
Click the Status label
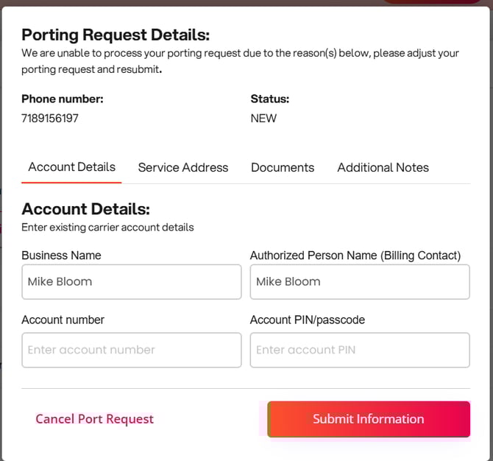tap(270, 99)
